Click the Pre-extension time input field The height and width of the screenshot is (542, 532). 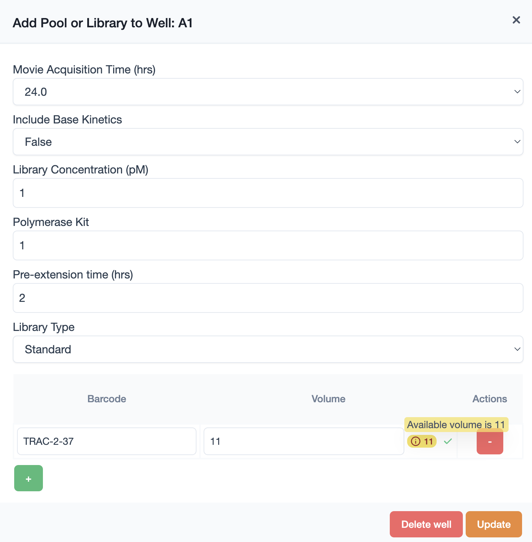coord(268,298)
